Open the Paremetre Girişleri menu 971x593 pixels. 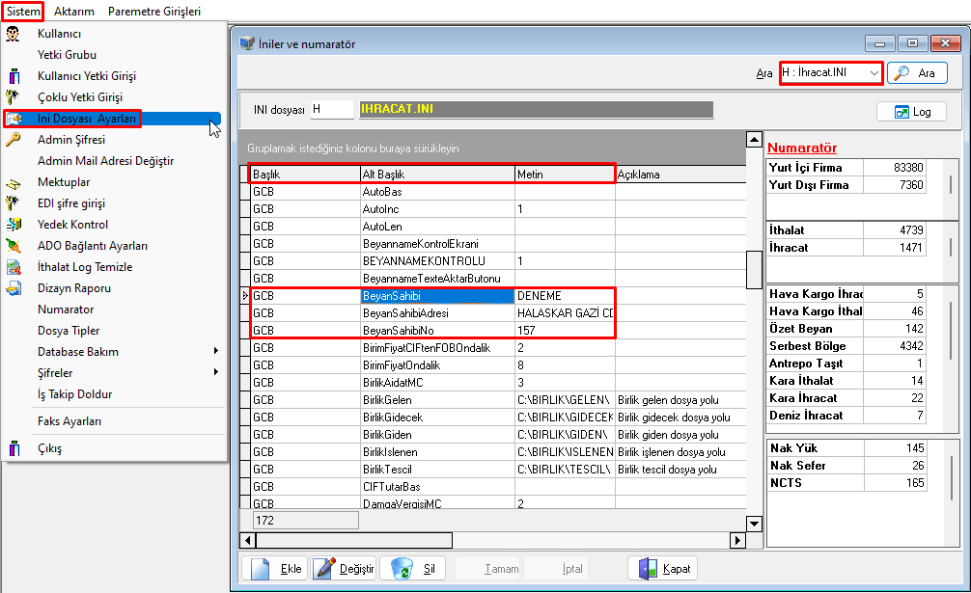[154, 12]
